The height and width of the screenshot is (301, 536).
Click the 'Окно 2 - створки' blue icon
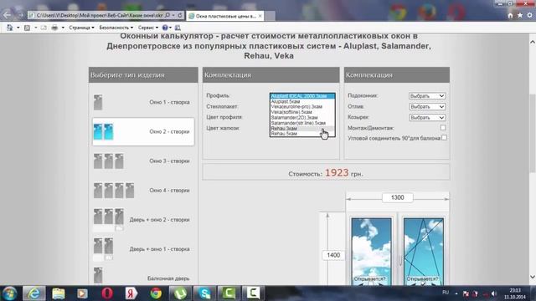(103, 131)
